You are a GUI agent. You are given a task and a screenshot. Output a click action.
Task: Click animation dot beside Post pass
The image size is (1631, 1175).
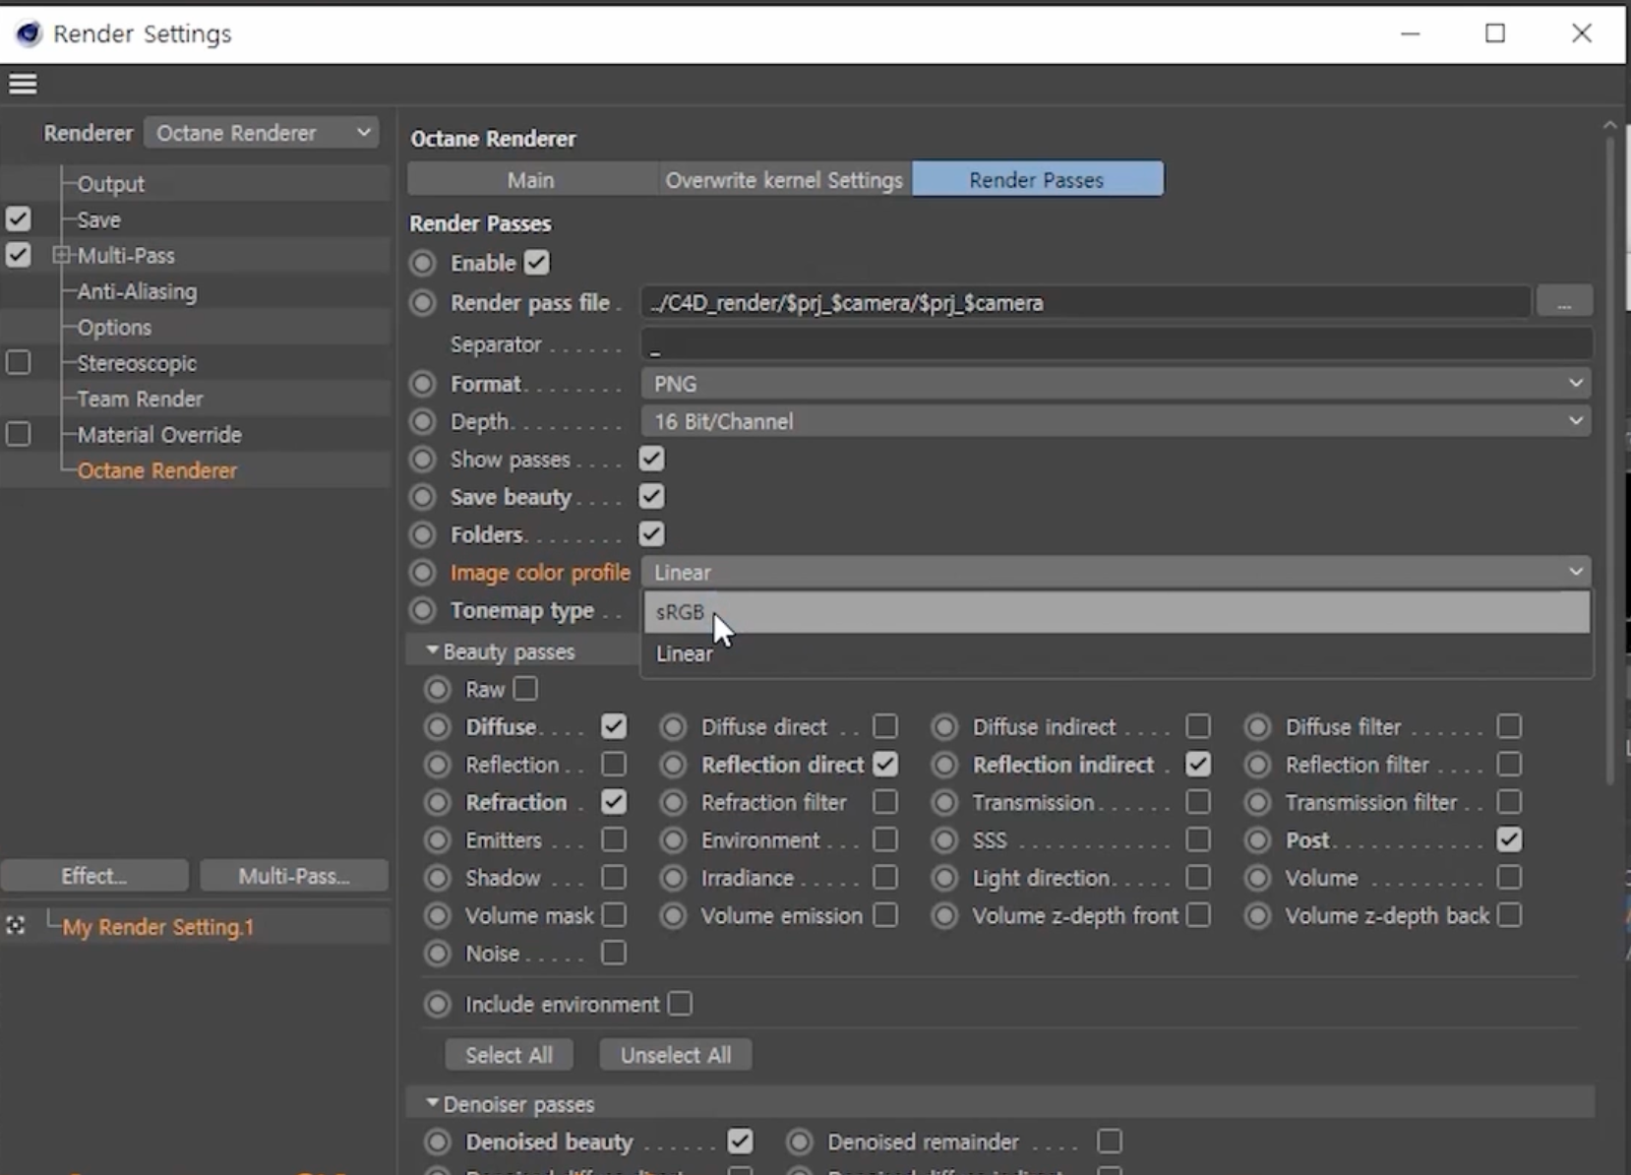(x=1258, y=840)
